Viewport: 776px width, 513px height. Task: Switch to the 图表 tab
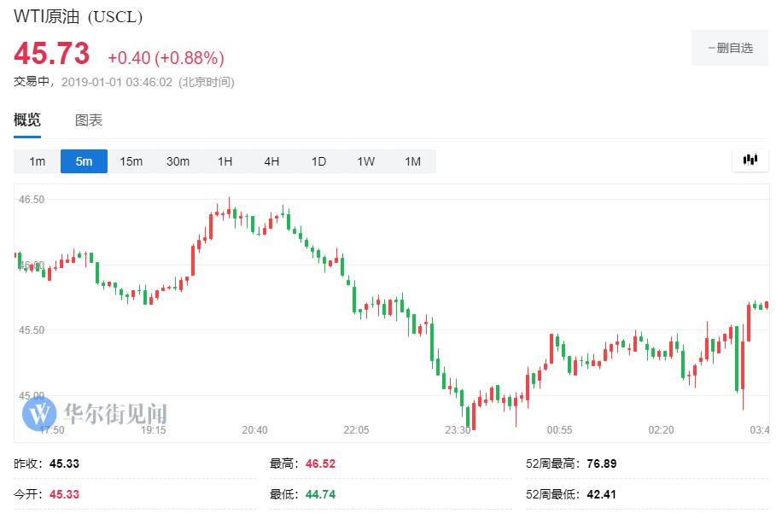(89, 120)
